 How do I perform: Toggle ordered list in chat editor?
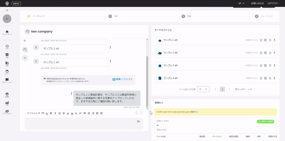click(89, 113)
